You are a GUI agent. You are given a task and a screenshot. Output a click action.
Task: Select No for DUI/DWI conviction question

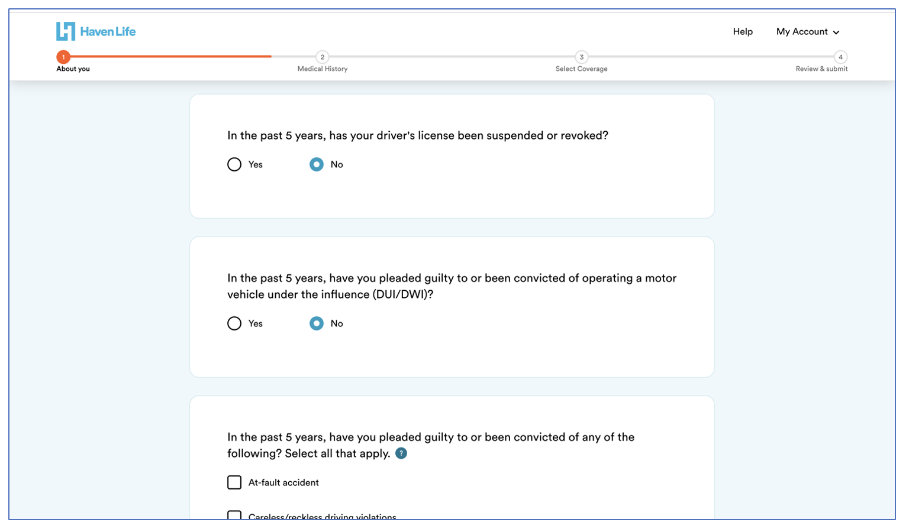point(317,323)
